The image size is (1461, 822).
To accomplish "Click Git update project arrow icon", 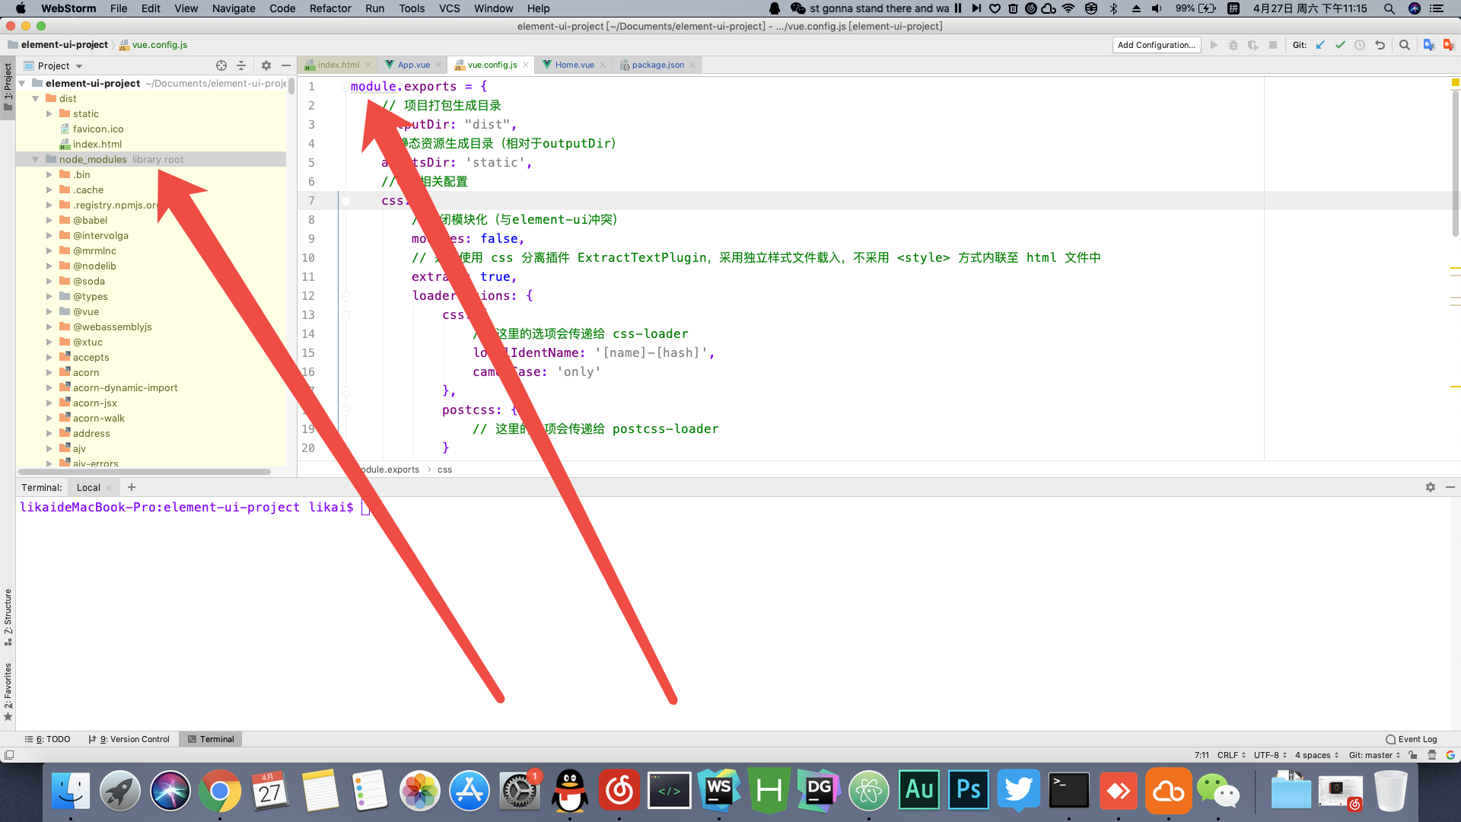I will (1320, 45).
